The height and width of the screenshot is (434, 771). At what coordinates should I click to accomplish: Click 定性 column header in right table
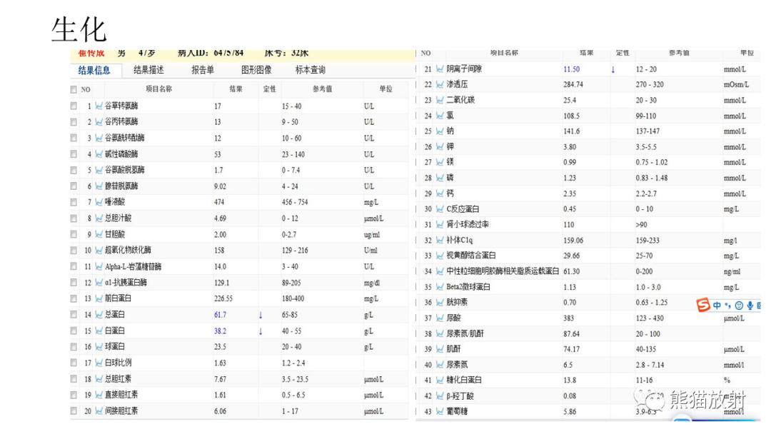[623, 53]
